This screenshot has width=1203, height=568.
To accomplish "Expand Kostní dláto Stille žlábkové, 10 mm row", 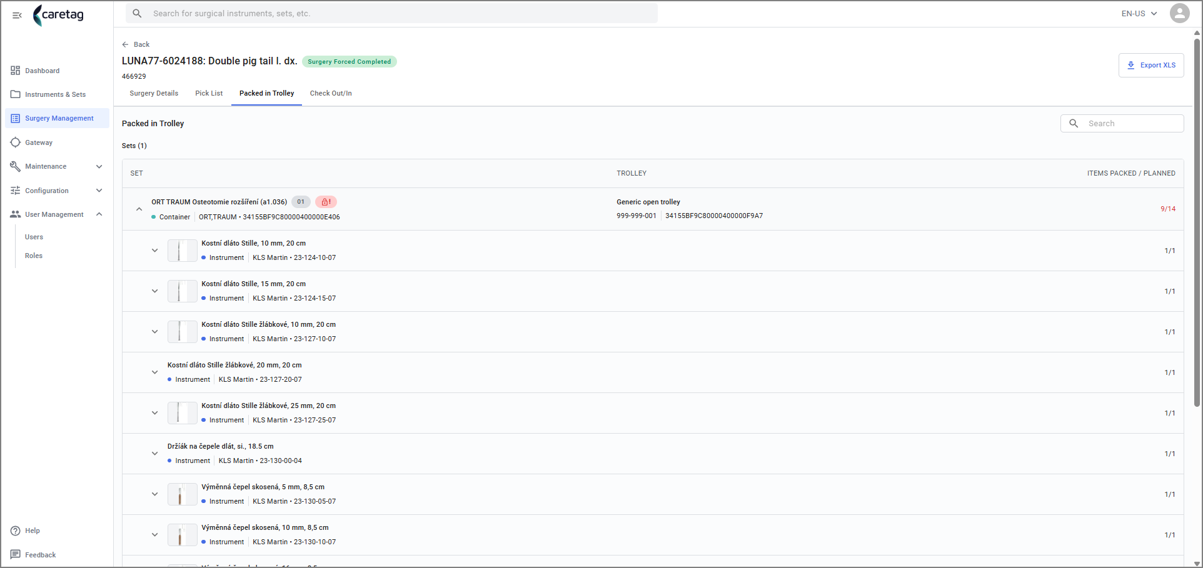I will (154, 332).
